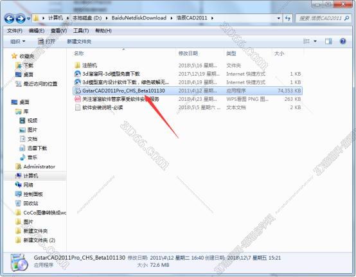Select the 3d模型室内设计软件下载 shortcut icon

click(x=77, y=82)
